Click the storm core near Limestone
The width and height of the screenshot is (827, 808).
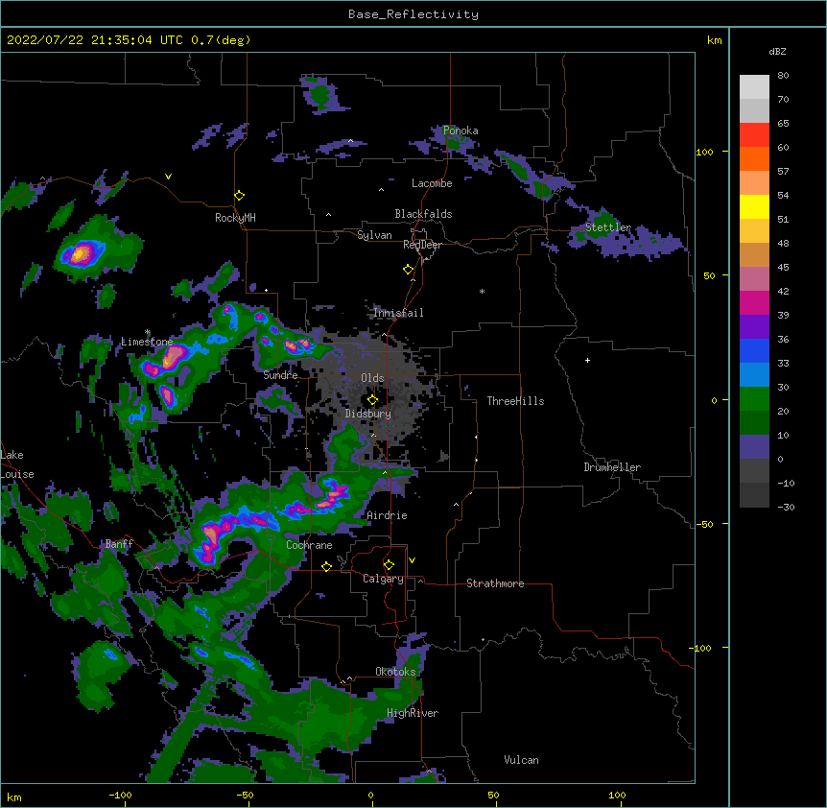pyautogui.click(x=173, y=357)
